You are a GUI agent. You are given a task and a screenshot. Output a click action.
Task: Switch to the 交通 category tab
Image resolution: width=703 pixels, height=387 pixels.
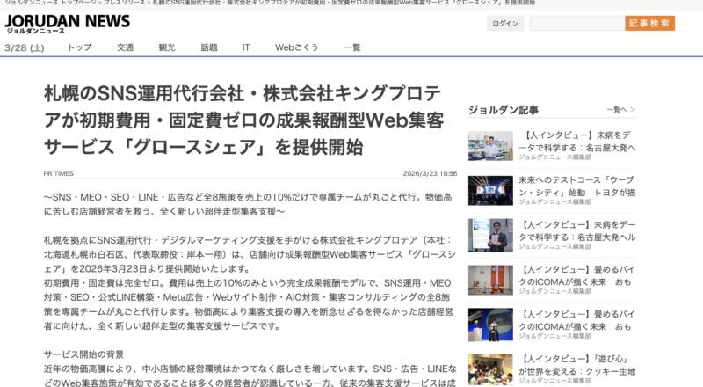pyautogui.click(x=126, y=47)
